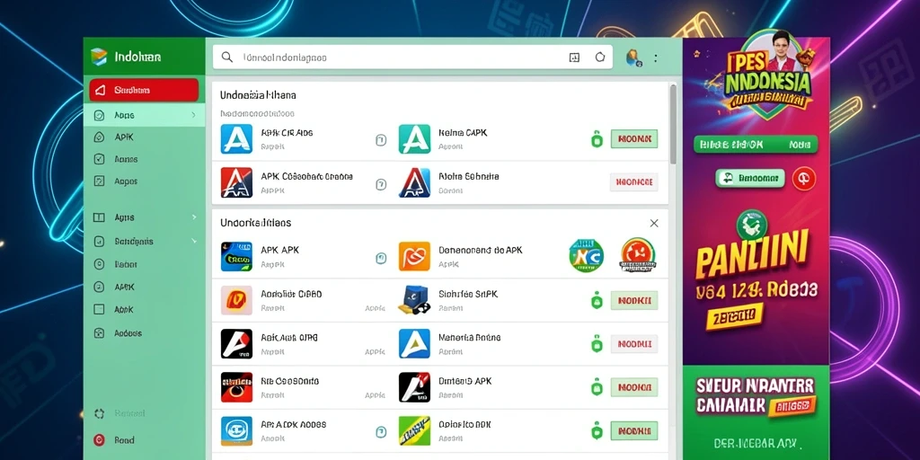The image size is (920, 460).
Task: Open blue A icon for Manerka Rnane
Action: [x=414, y=344]
